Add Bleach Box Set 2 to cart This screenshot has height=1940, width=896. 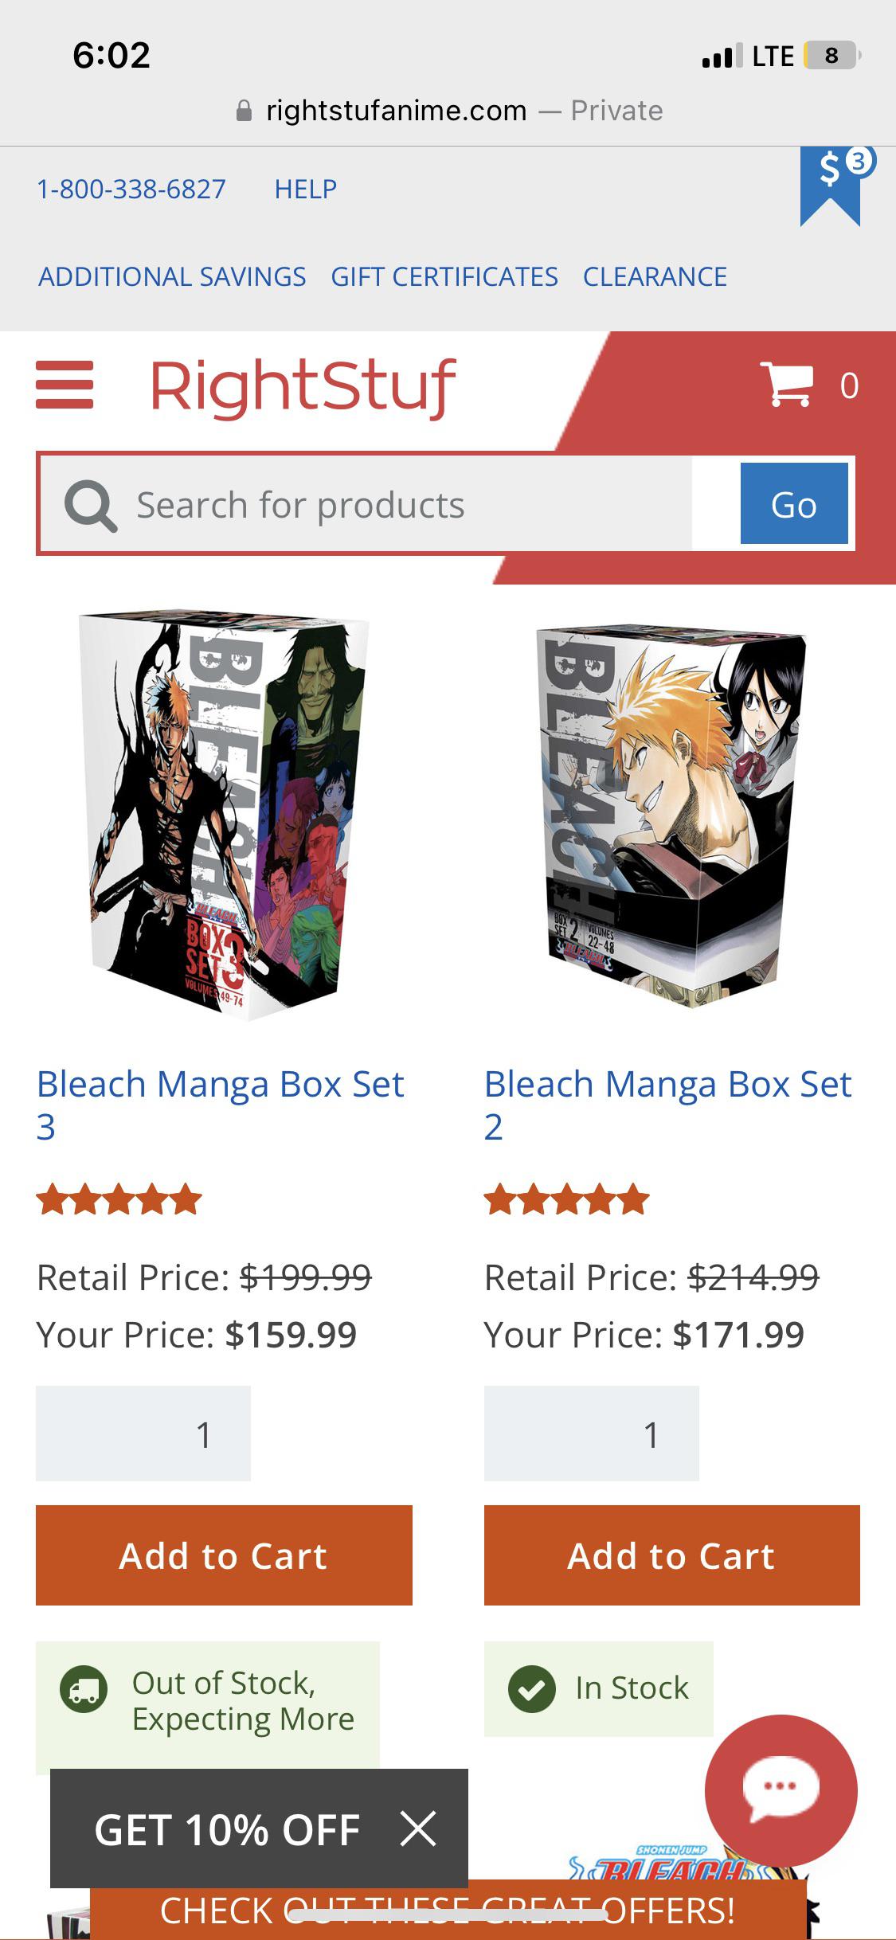tap(672, 1555)
